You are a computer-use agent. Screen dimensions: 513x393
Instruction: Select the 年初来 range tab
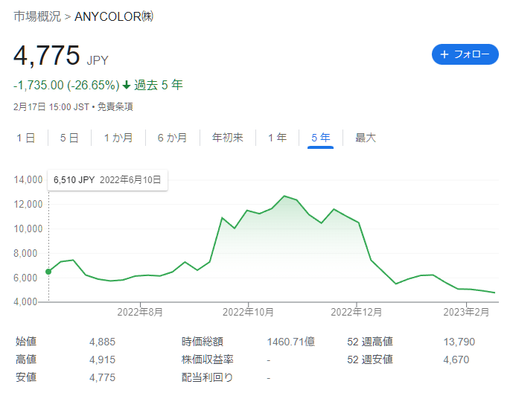coord(228,138)
